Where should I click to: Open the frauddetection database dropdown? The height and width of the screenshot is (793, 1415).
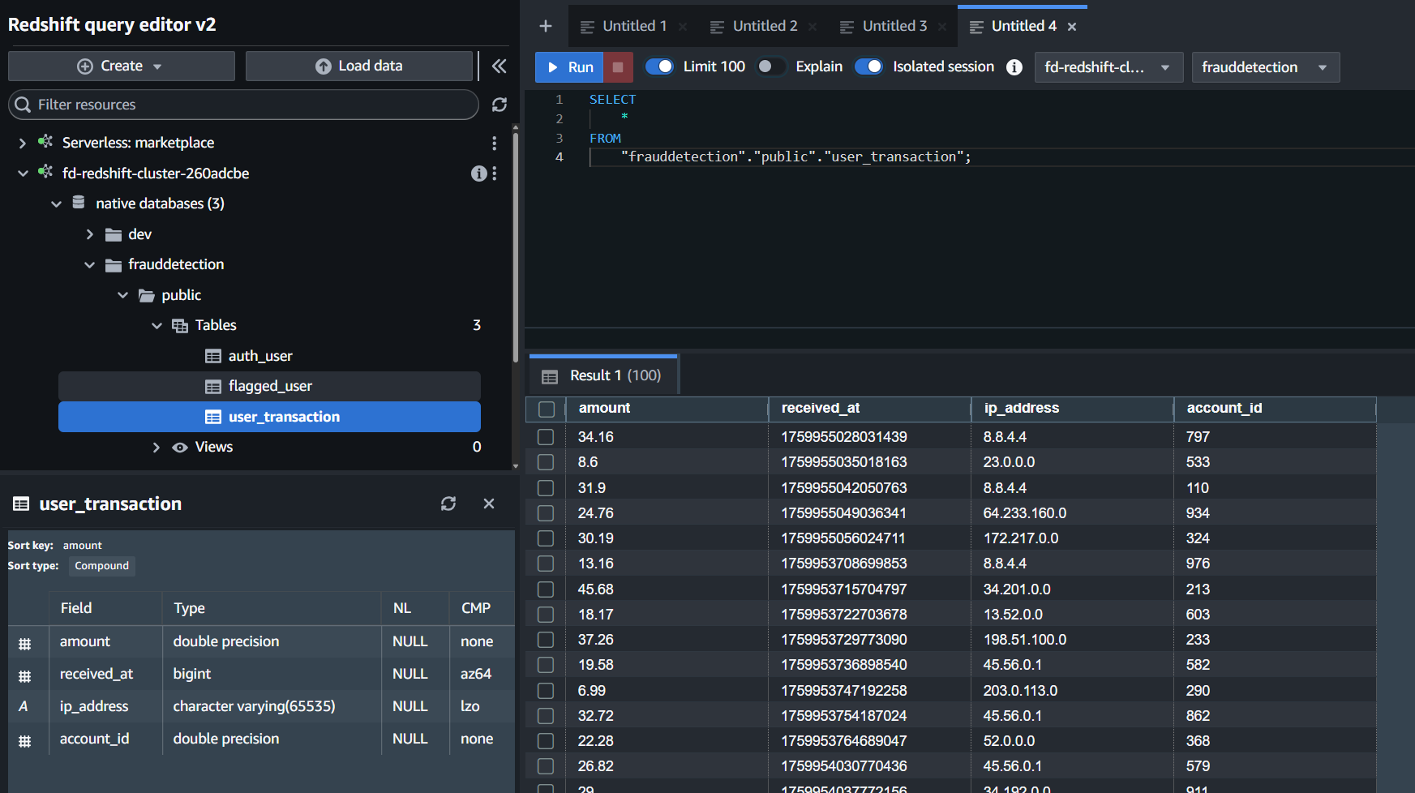(x=1265, y=67)
